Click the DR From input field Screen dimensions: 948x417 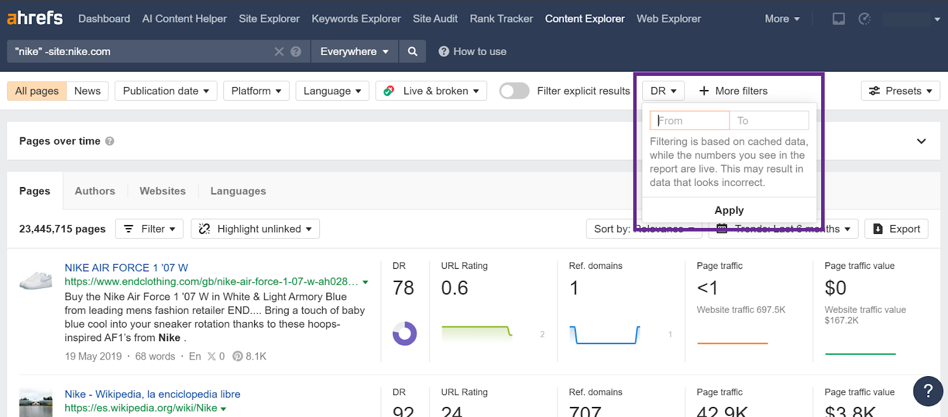(x=690, y=120)
